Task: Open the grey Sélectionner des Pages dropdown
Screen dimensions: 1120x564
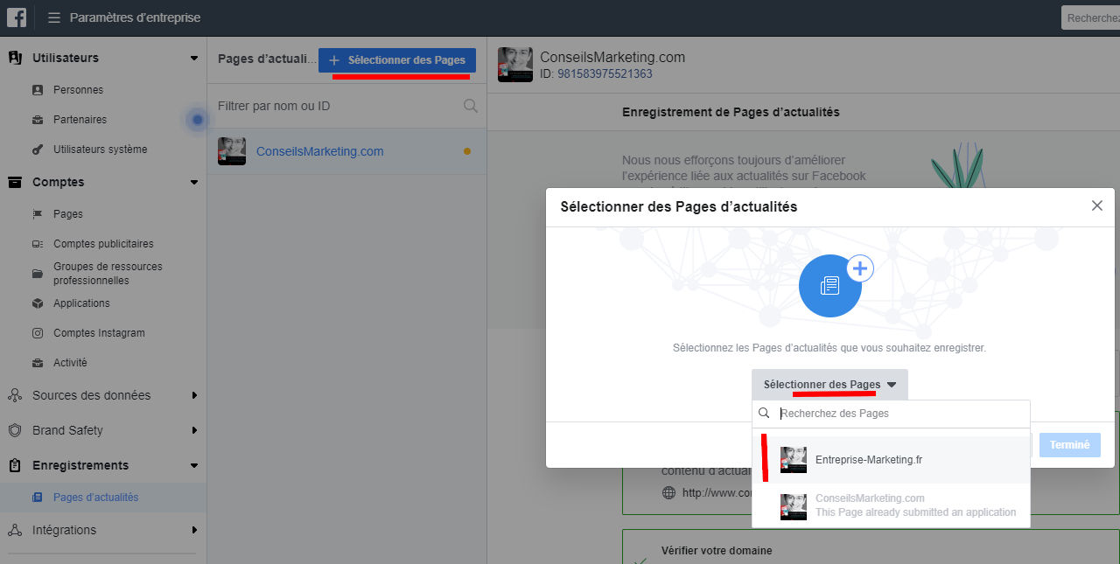Action: [x=829, y=385]
